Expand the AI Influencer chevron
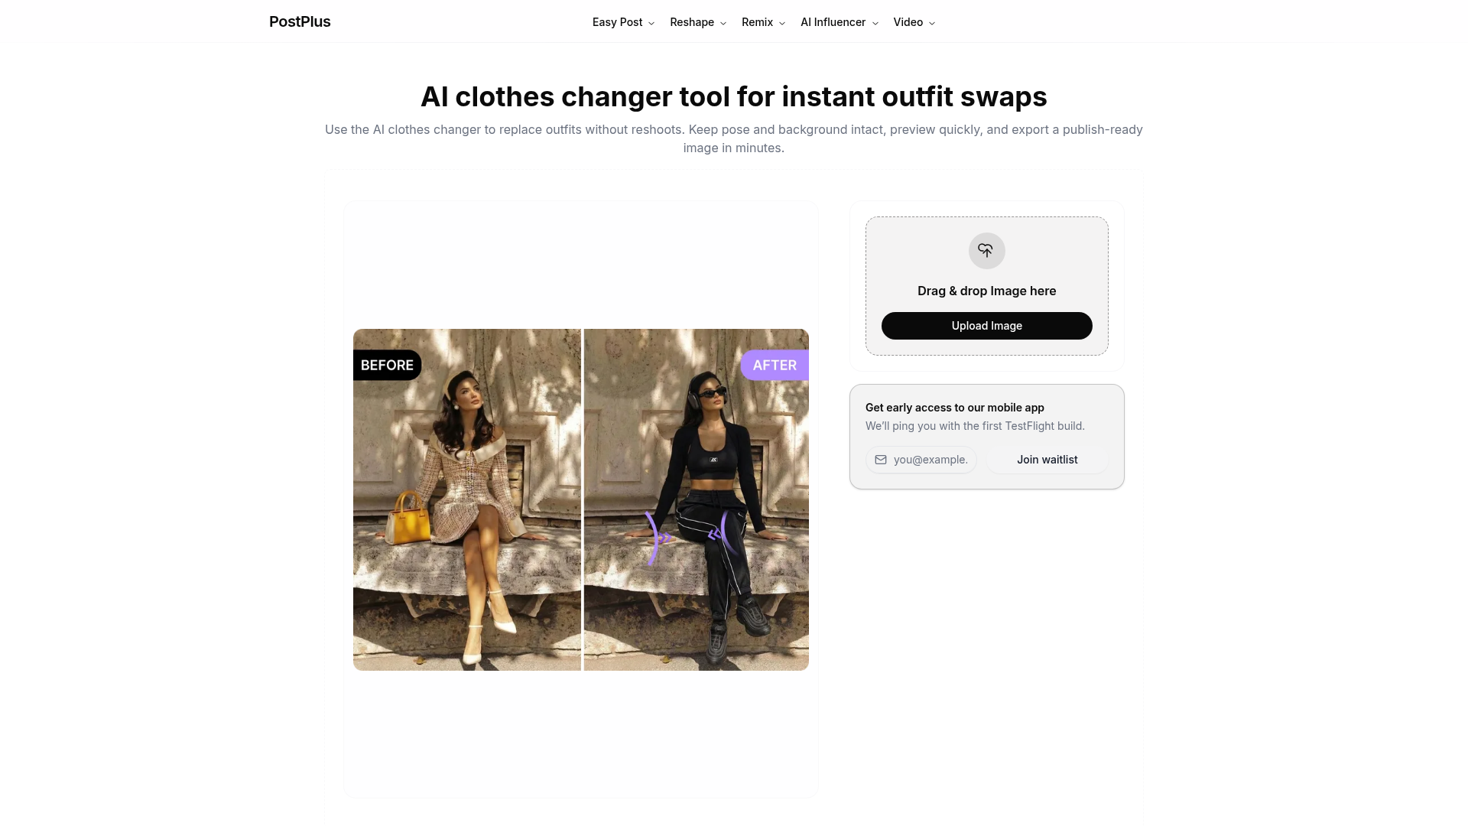The width and height of the screenshot is (1468, 826). pos(875,24)
